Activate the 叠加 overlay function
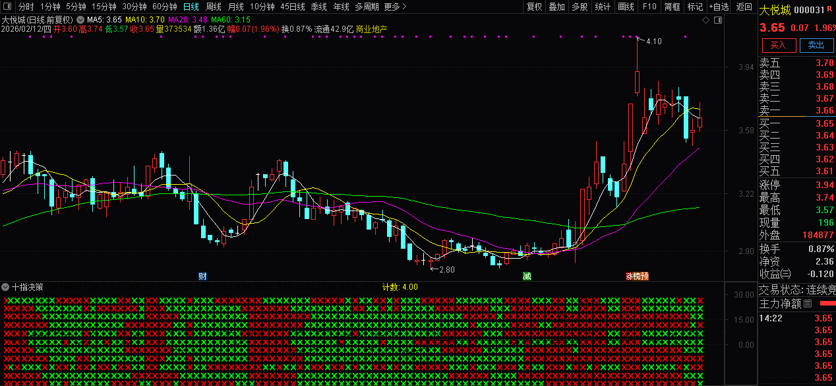This screenshot has width=836, height=386. pos(556,7)
